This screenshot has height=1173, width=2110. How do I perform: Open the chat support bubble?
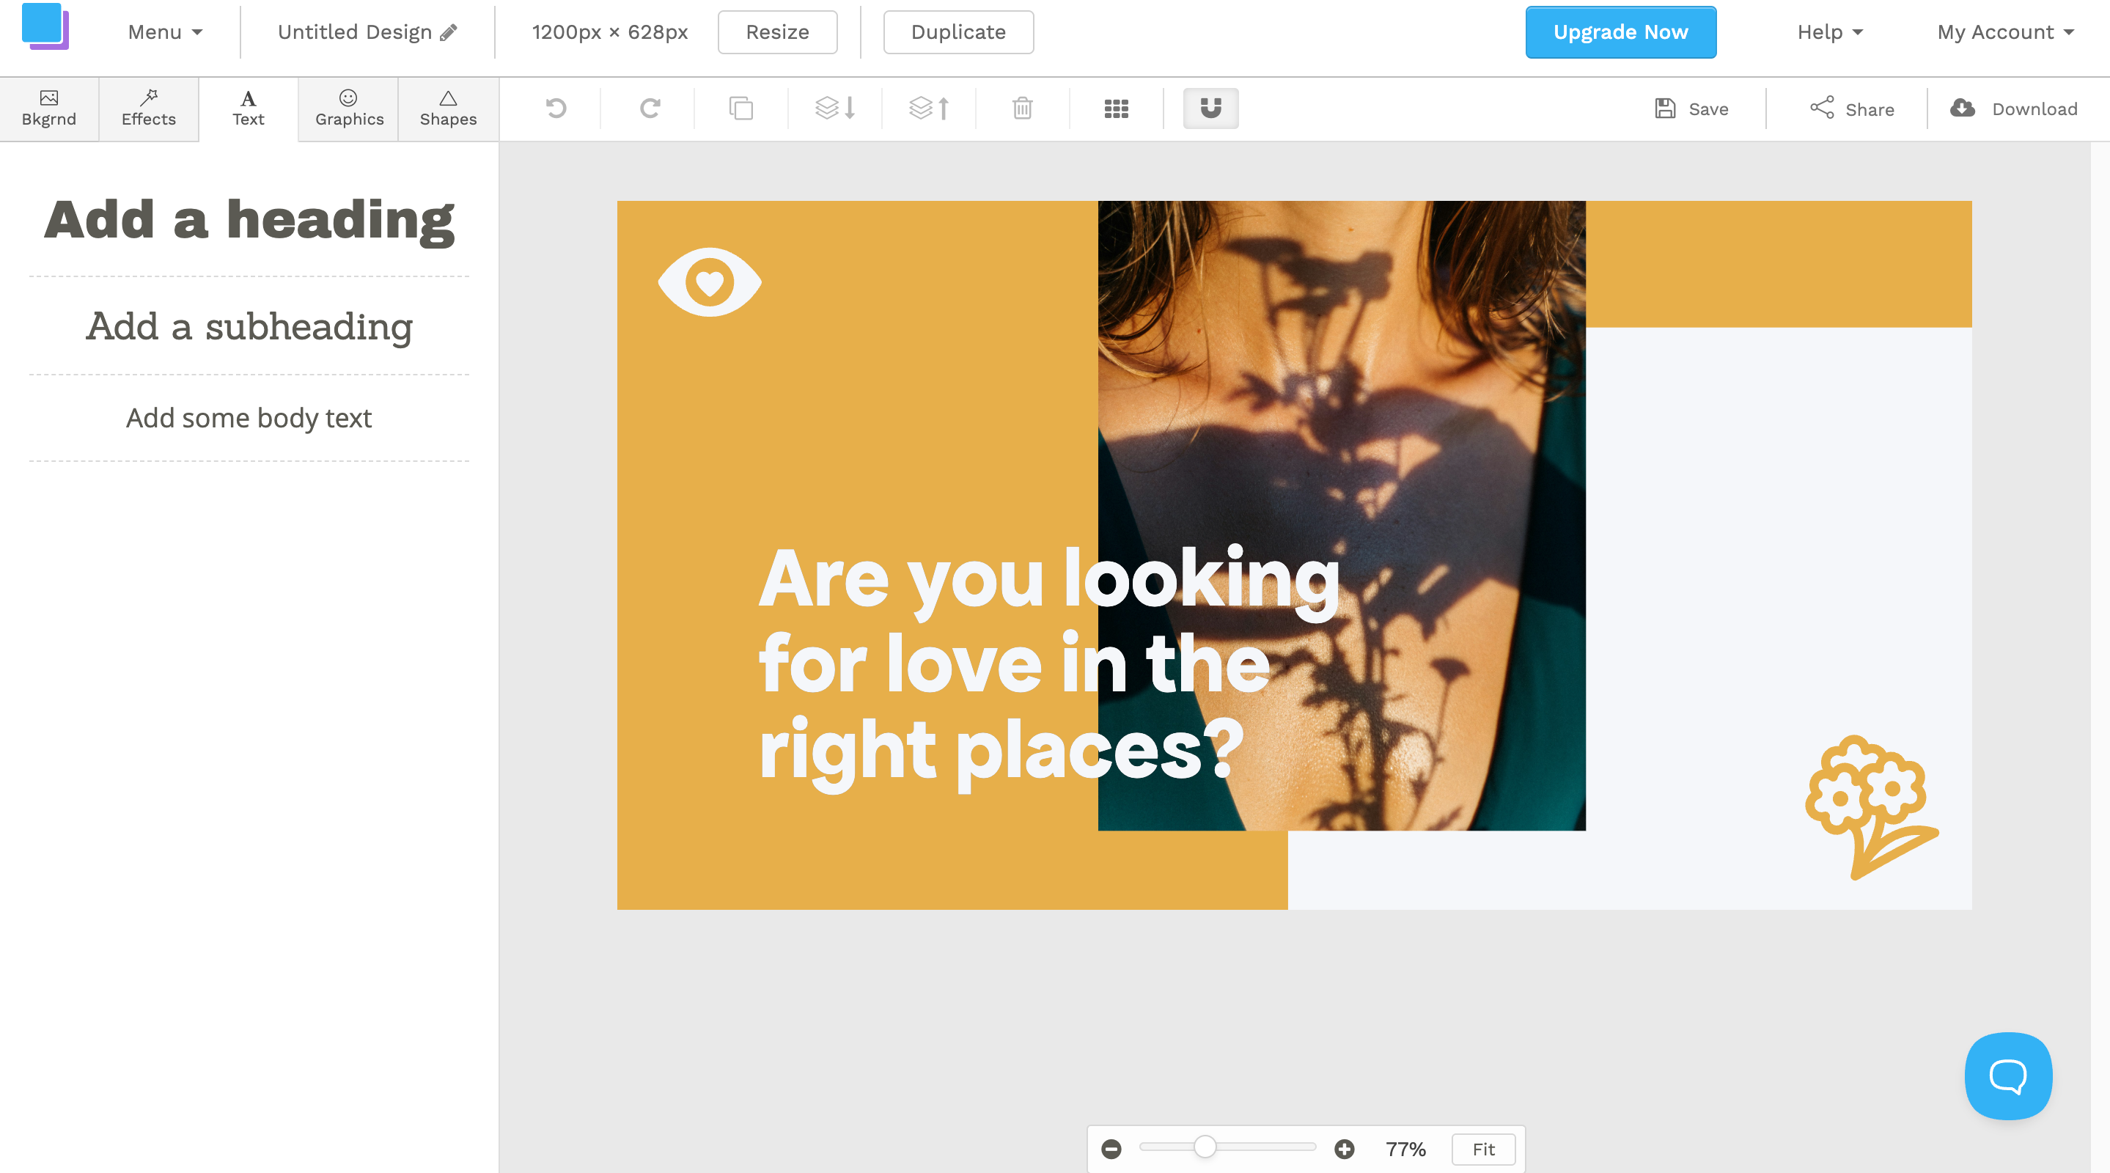point(2007,1075)
